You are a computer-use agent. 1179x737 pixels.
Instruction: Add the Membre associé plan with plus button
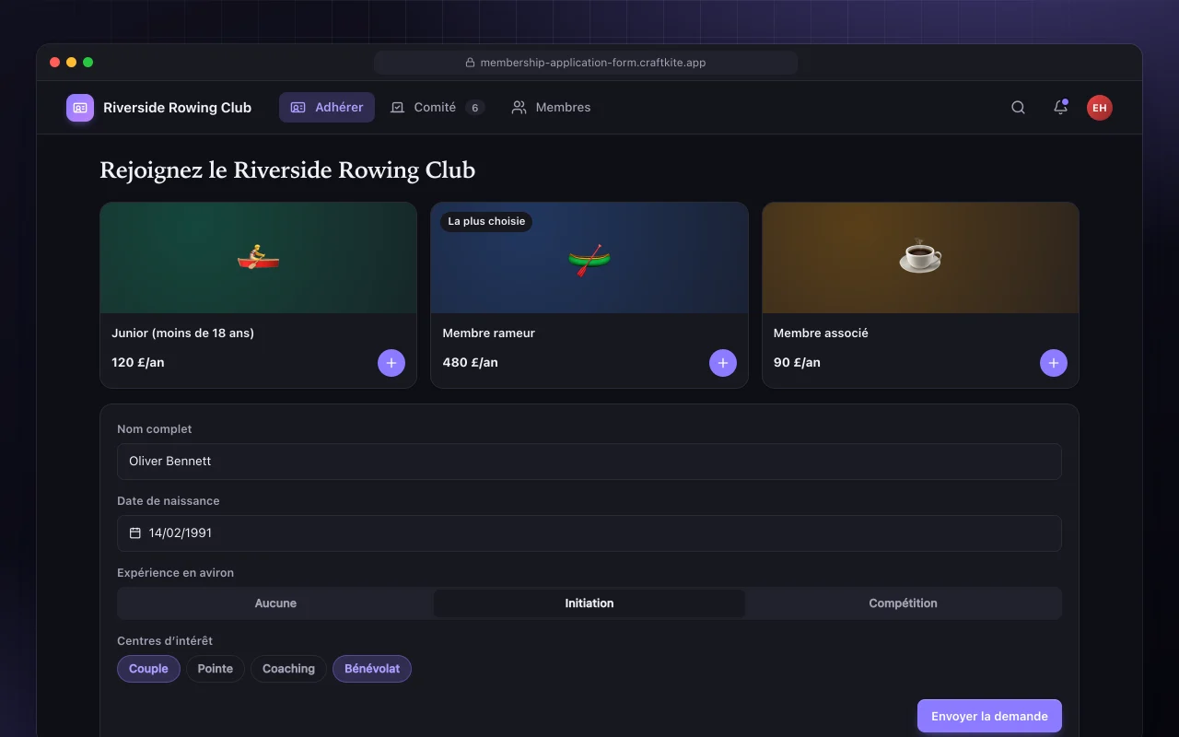coord(1054,363)
